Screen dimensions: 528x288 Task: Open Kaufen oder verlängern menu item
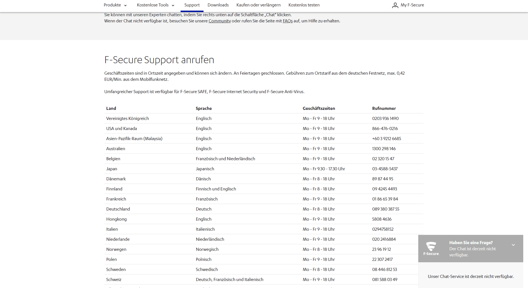(258, 5)
